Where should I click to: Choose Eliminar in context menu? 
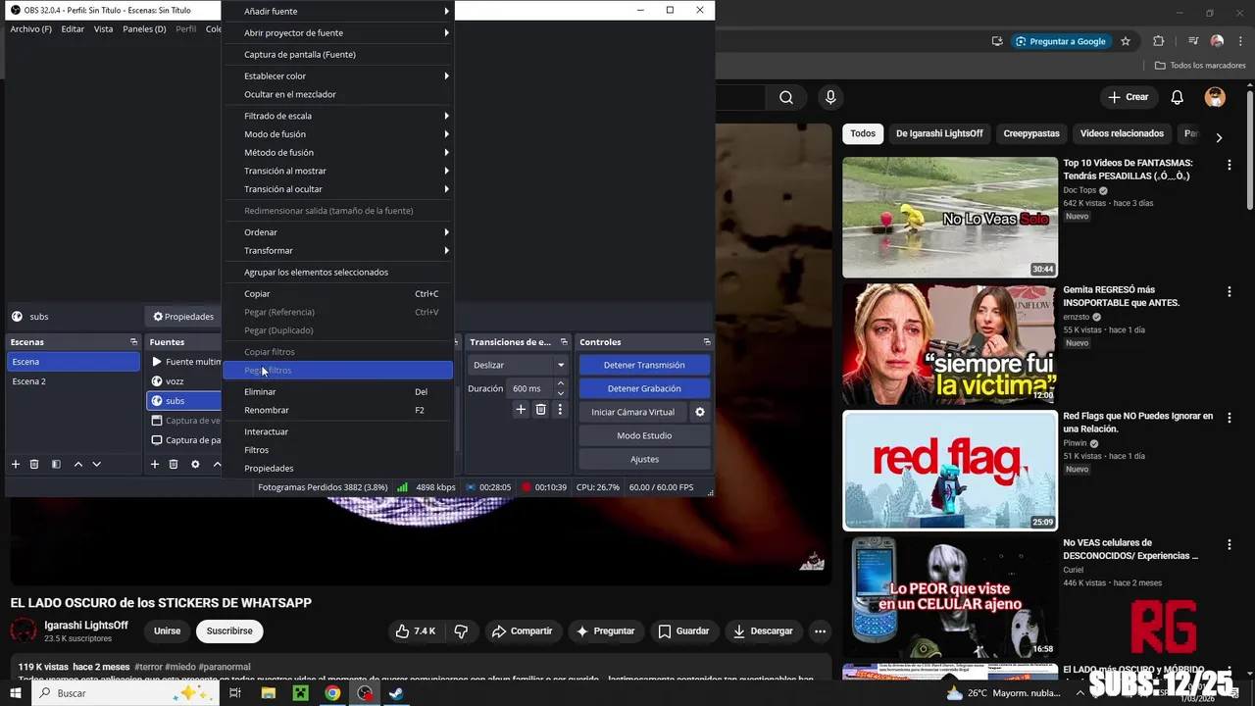pos(338,392)
